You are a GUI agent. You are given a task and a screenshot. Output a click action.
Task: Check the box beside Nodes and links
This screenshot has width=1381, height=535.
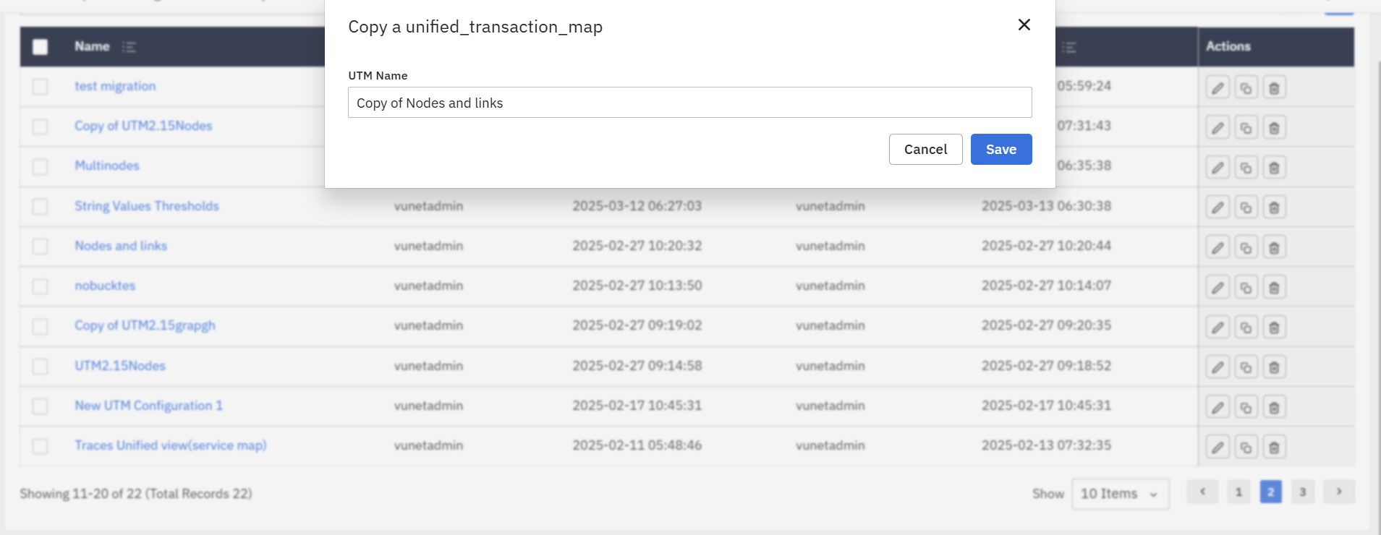pos(41,247)
